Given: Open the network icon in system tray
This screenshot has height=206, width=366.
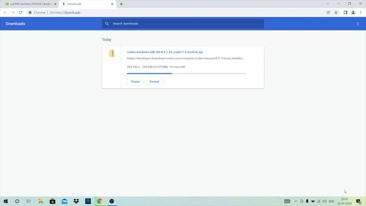Looking at the screenshot, I should (x=319, y=201).
